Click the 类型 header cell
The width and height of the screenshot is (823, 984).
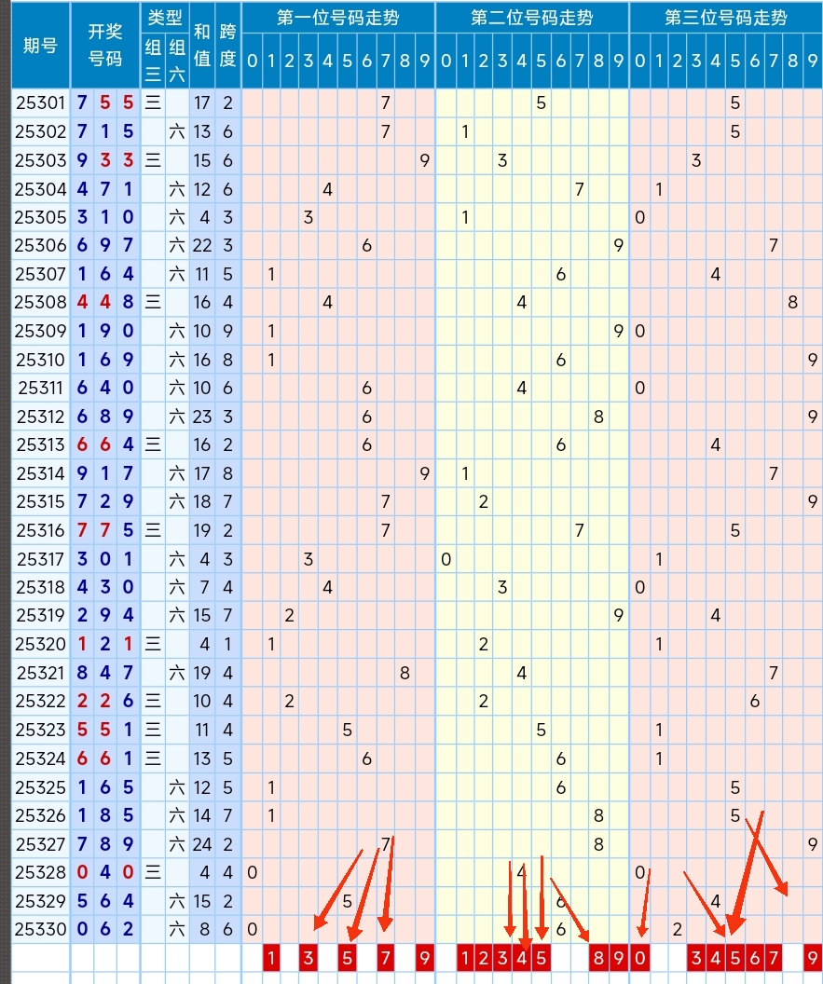pos(164,17)
